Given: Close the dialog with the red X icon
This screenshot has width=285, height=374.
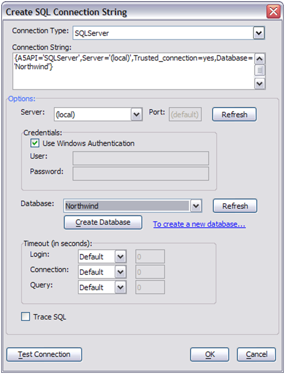Looking at the screenshot, I should pyautogui.click(x=274, y=11).
